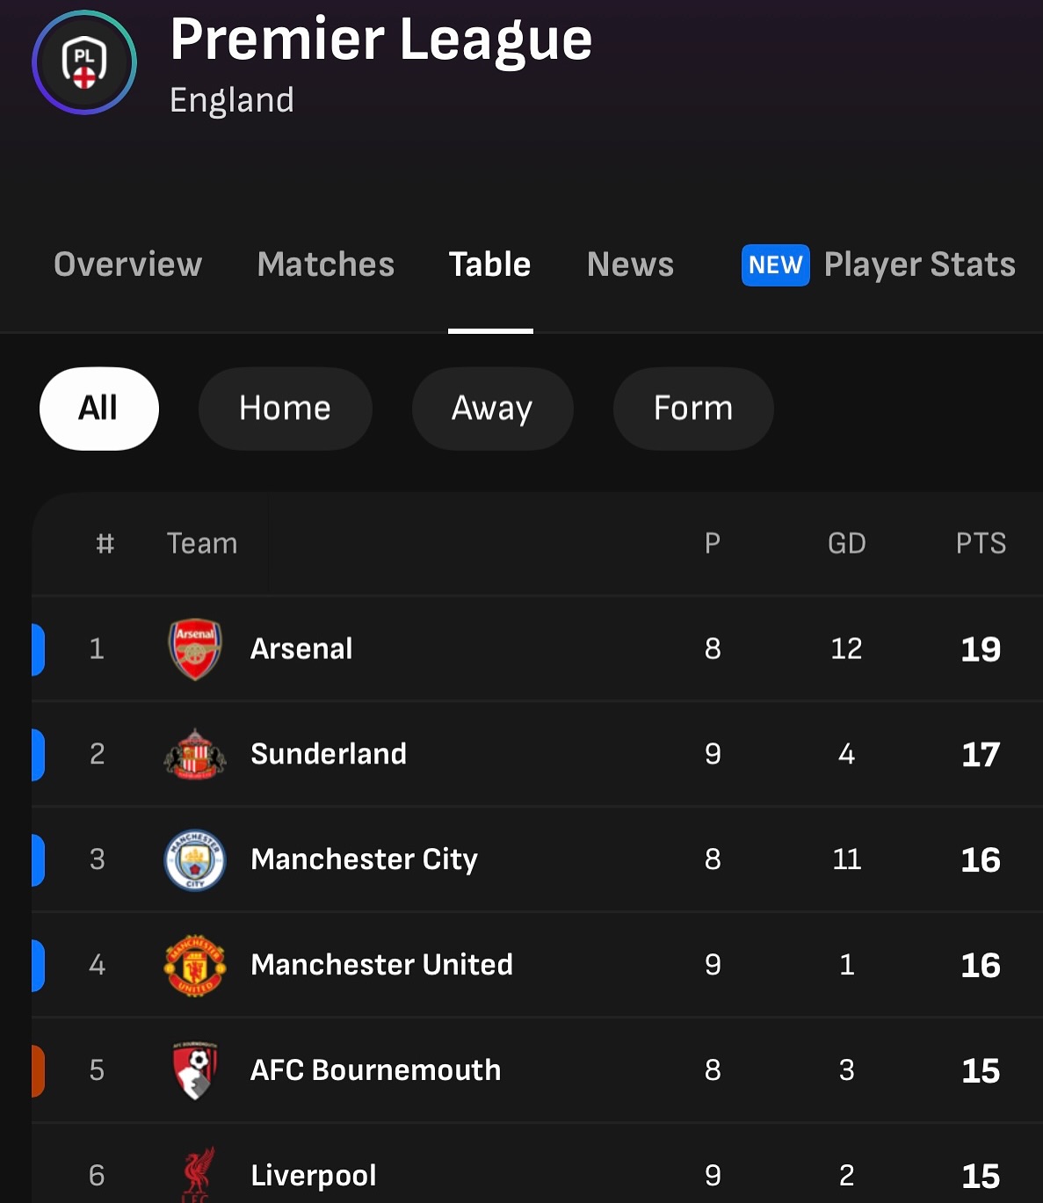The height and width of the screenshot is (1203, 1043).
Task: Select the All table filter
Action: tap(99, 409)
